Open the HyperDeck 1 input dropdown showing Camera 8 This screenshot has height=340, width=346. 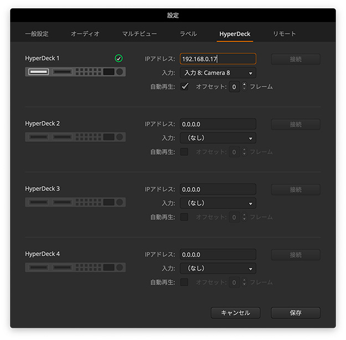click(x=218, y=73)
